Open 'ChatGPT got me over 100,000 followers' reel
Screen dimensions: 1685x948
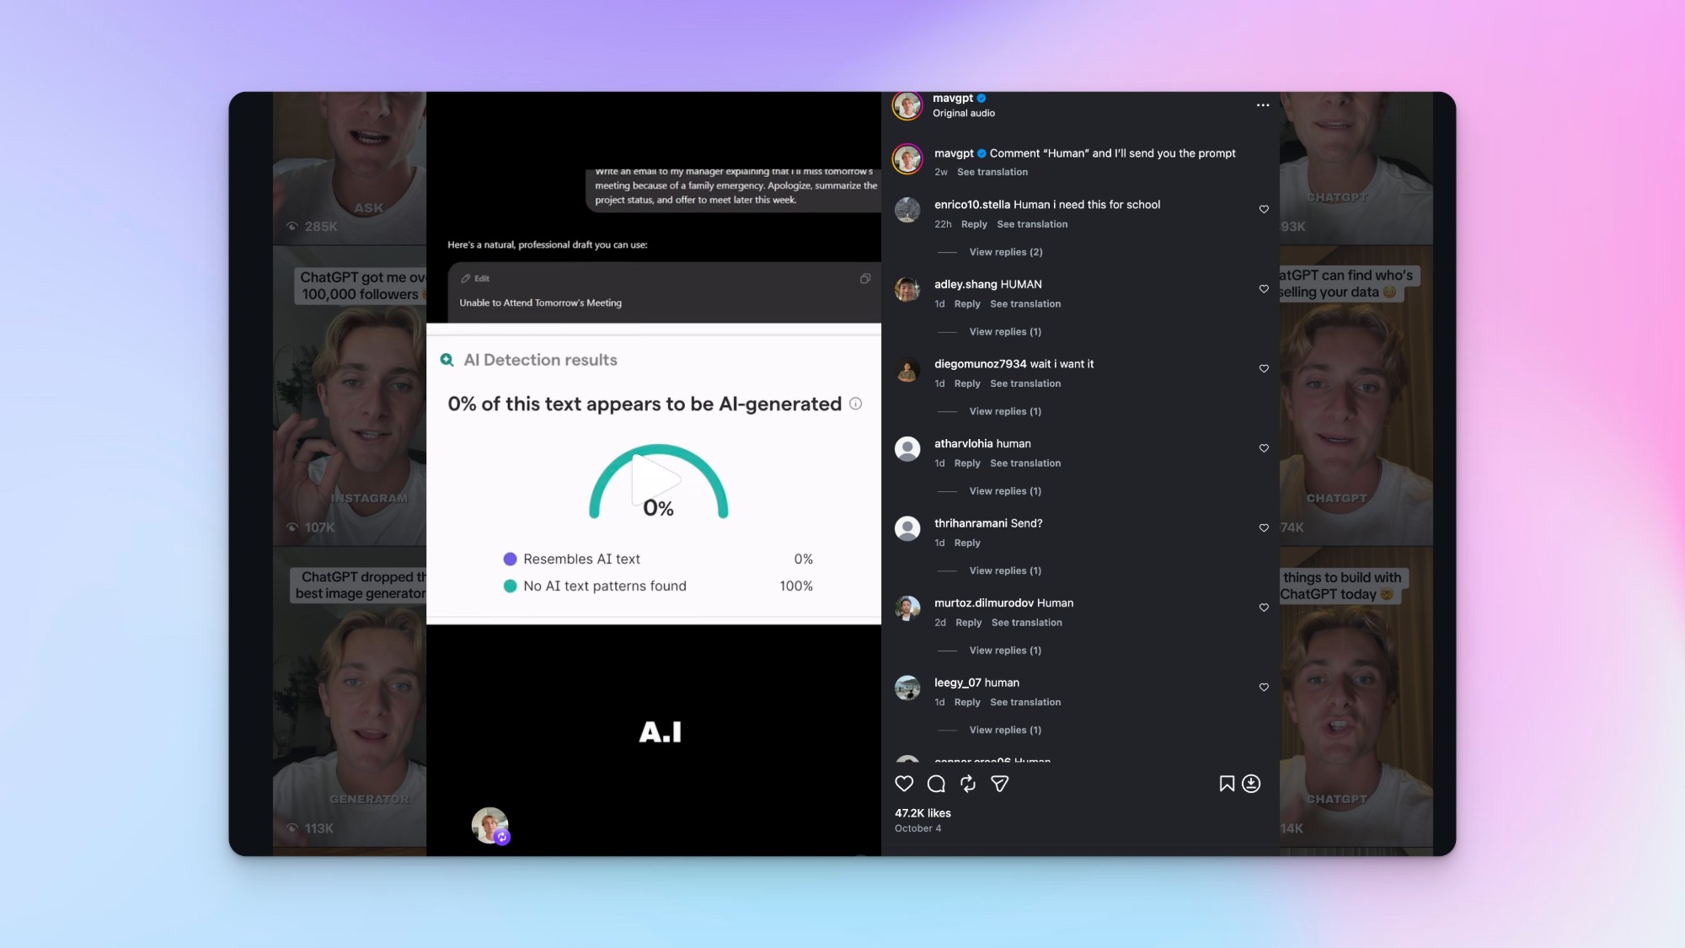[x=350, y=396]
